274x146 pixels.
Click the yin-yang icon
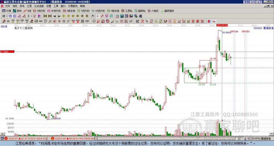[x=209, y=21]
